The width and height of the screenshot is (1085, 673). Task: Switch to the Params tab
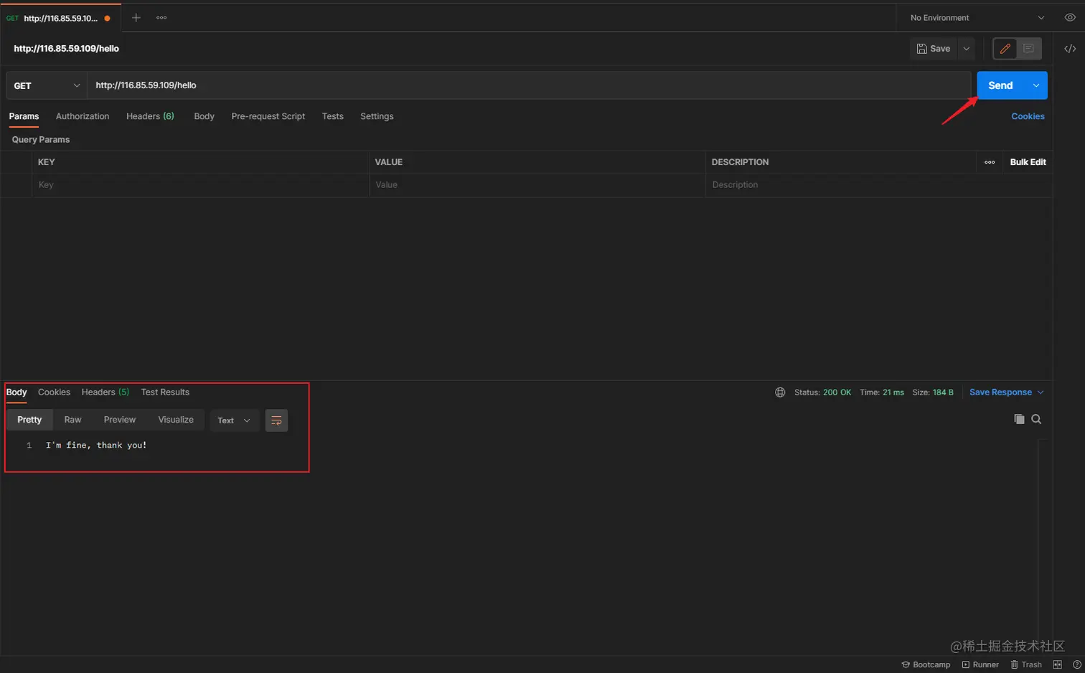(x=24, y=116)
